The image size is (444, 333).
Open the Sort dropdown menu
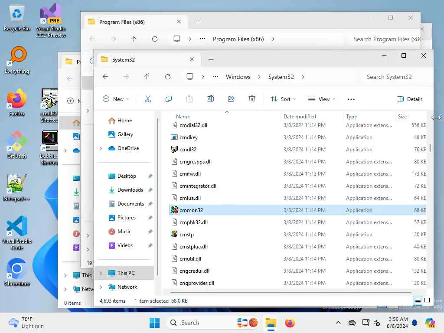point(283,99)
